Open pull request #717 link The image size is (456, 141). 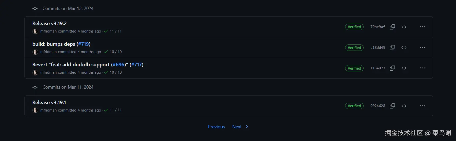point(137,65)
